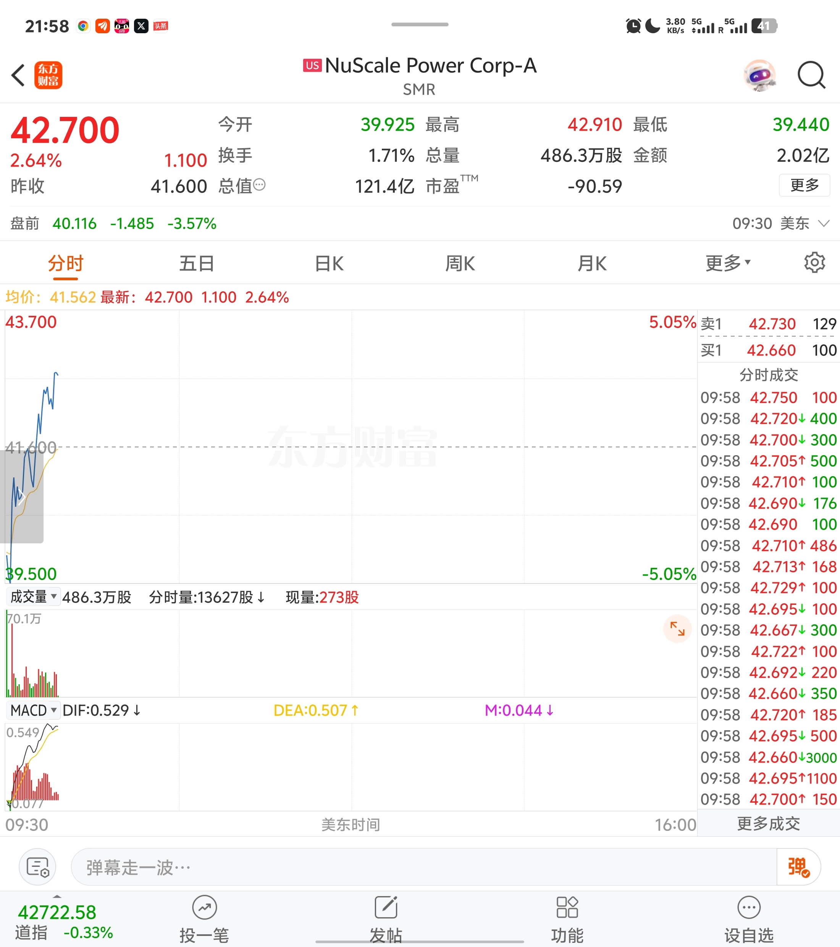
Task: Tap the 总量 486.3万股 value
Action: [581, 155]
